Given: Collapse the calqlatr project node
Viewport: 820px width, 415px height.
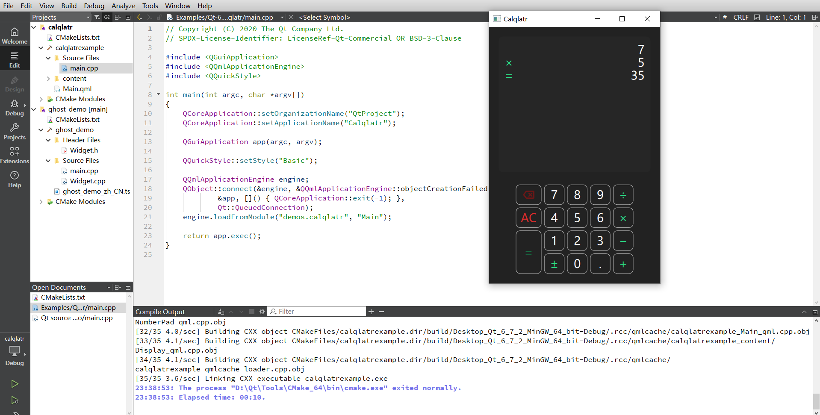Looking at the screenshot, I should (x=34, y=27).
